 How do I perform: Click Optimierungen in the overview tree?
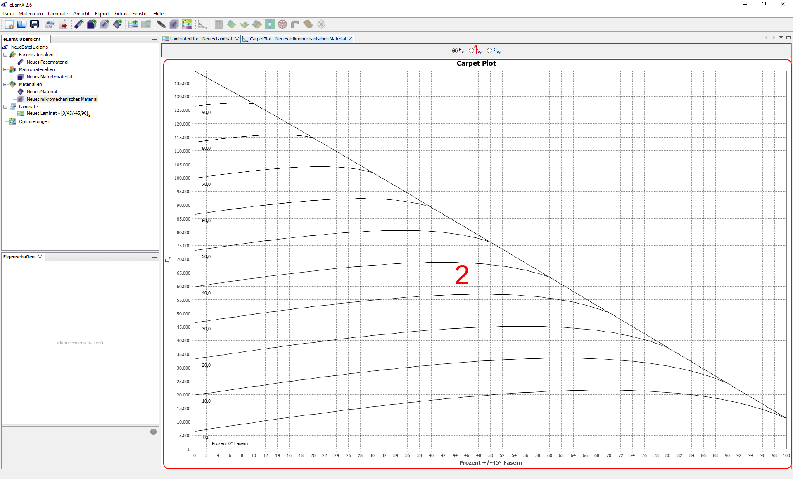(34, 121)
